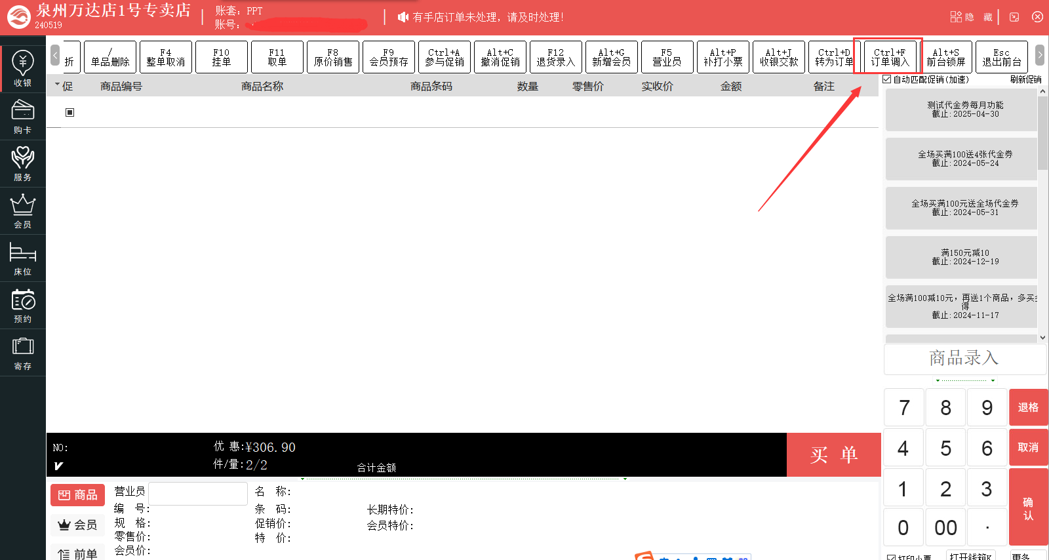This screenshot has width=1049, height=560.
Task: Click the shrink window arrow icon in header
Action: [x=1014, y=17]
